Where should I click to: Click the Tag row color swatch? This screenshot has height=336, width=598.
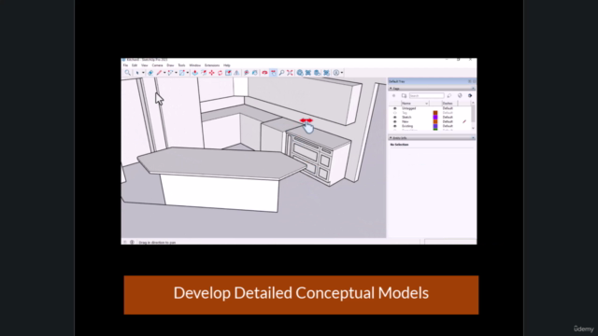(435, 113)
